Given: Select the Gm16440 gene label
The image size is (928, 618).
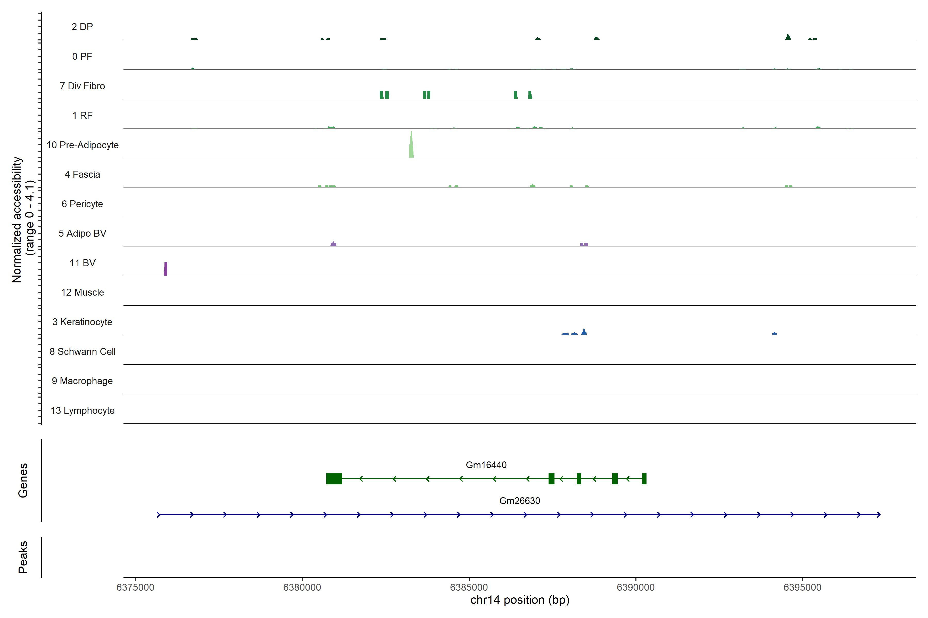Looking at the screenshot, I should 486,465.
